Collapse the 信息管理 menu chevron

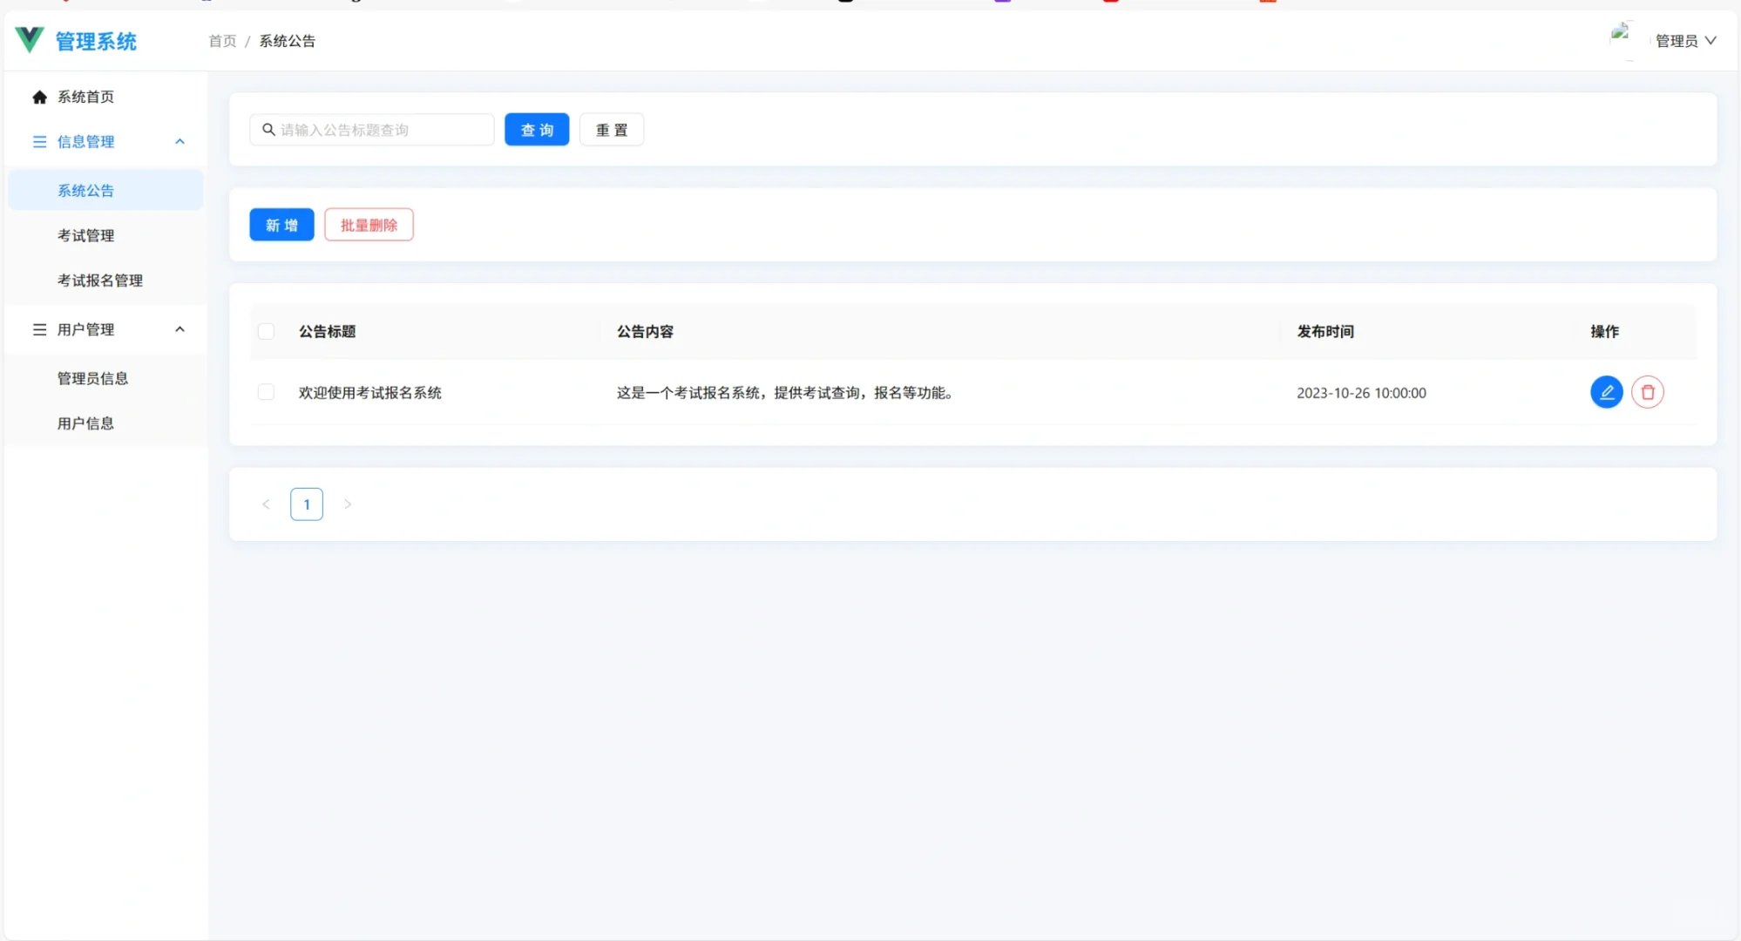pyautogui.click(x=180, y=141)
